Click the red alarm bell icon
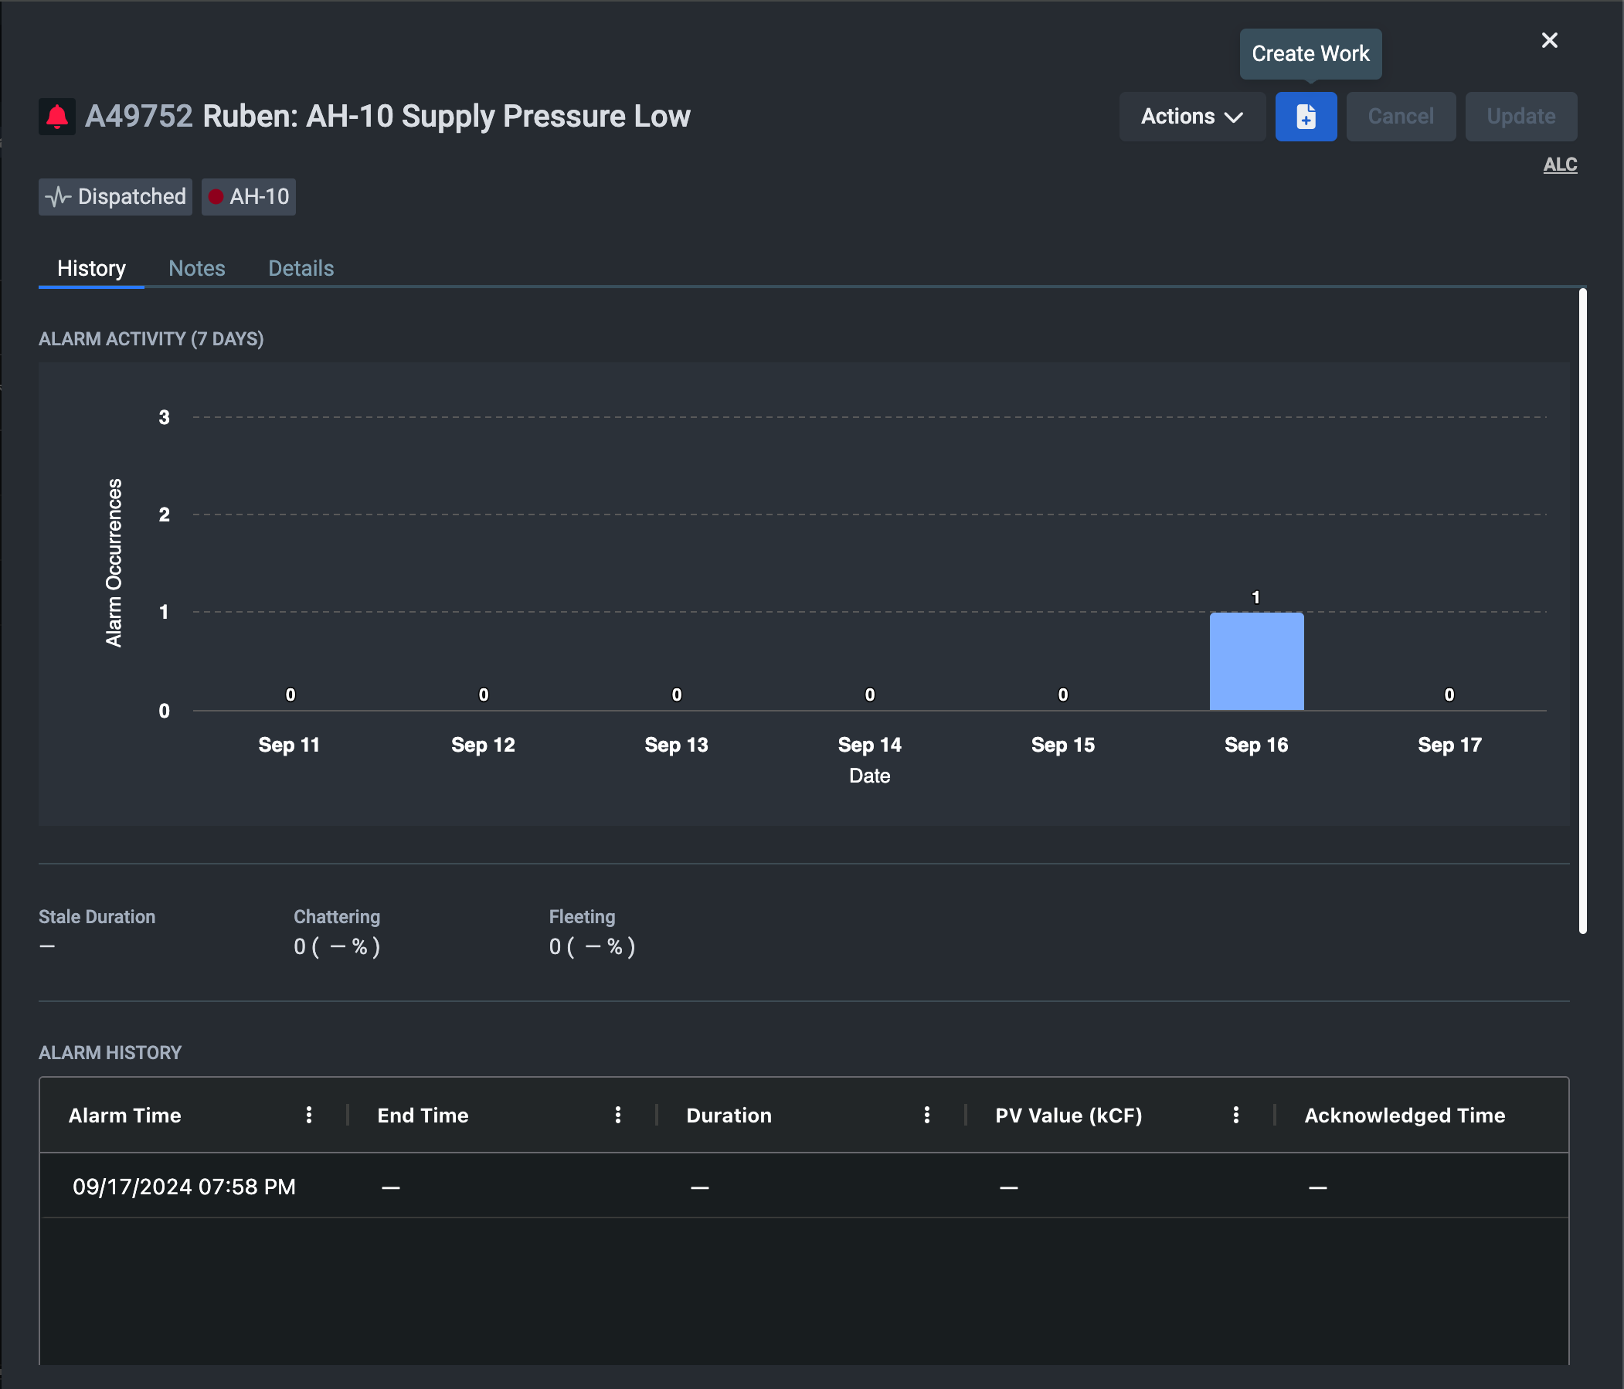 coord(57,117)
